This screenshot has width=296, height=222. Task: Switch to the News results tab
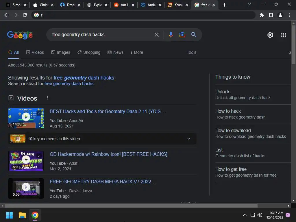pyautogui.click(x=116, y=53)
